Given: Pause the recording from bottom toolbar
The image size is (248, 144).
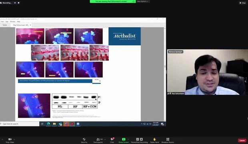Looking at the screenshot, I should pyautogui.click(x=138, y=139).
